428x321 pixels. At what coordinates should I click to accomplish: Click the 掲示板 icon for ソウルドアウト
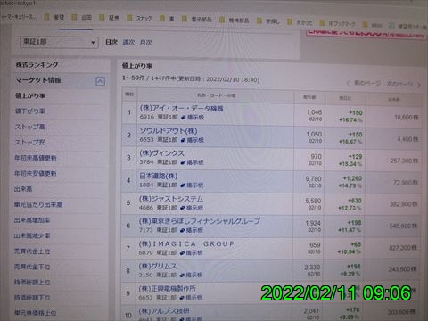(184, 140)
